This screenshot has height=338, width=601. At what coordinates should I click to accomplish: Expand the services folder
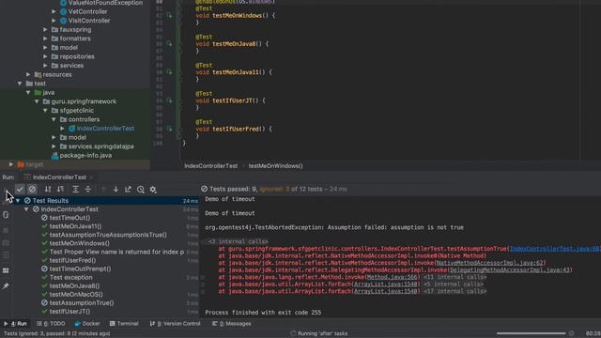point(45,66)
